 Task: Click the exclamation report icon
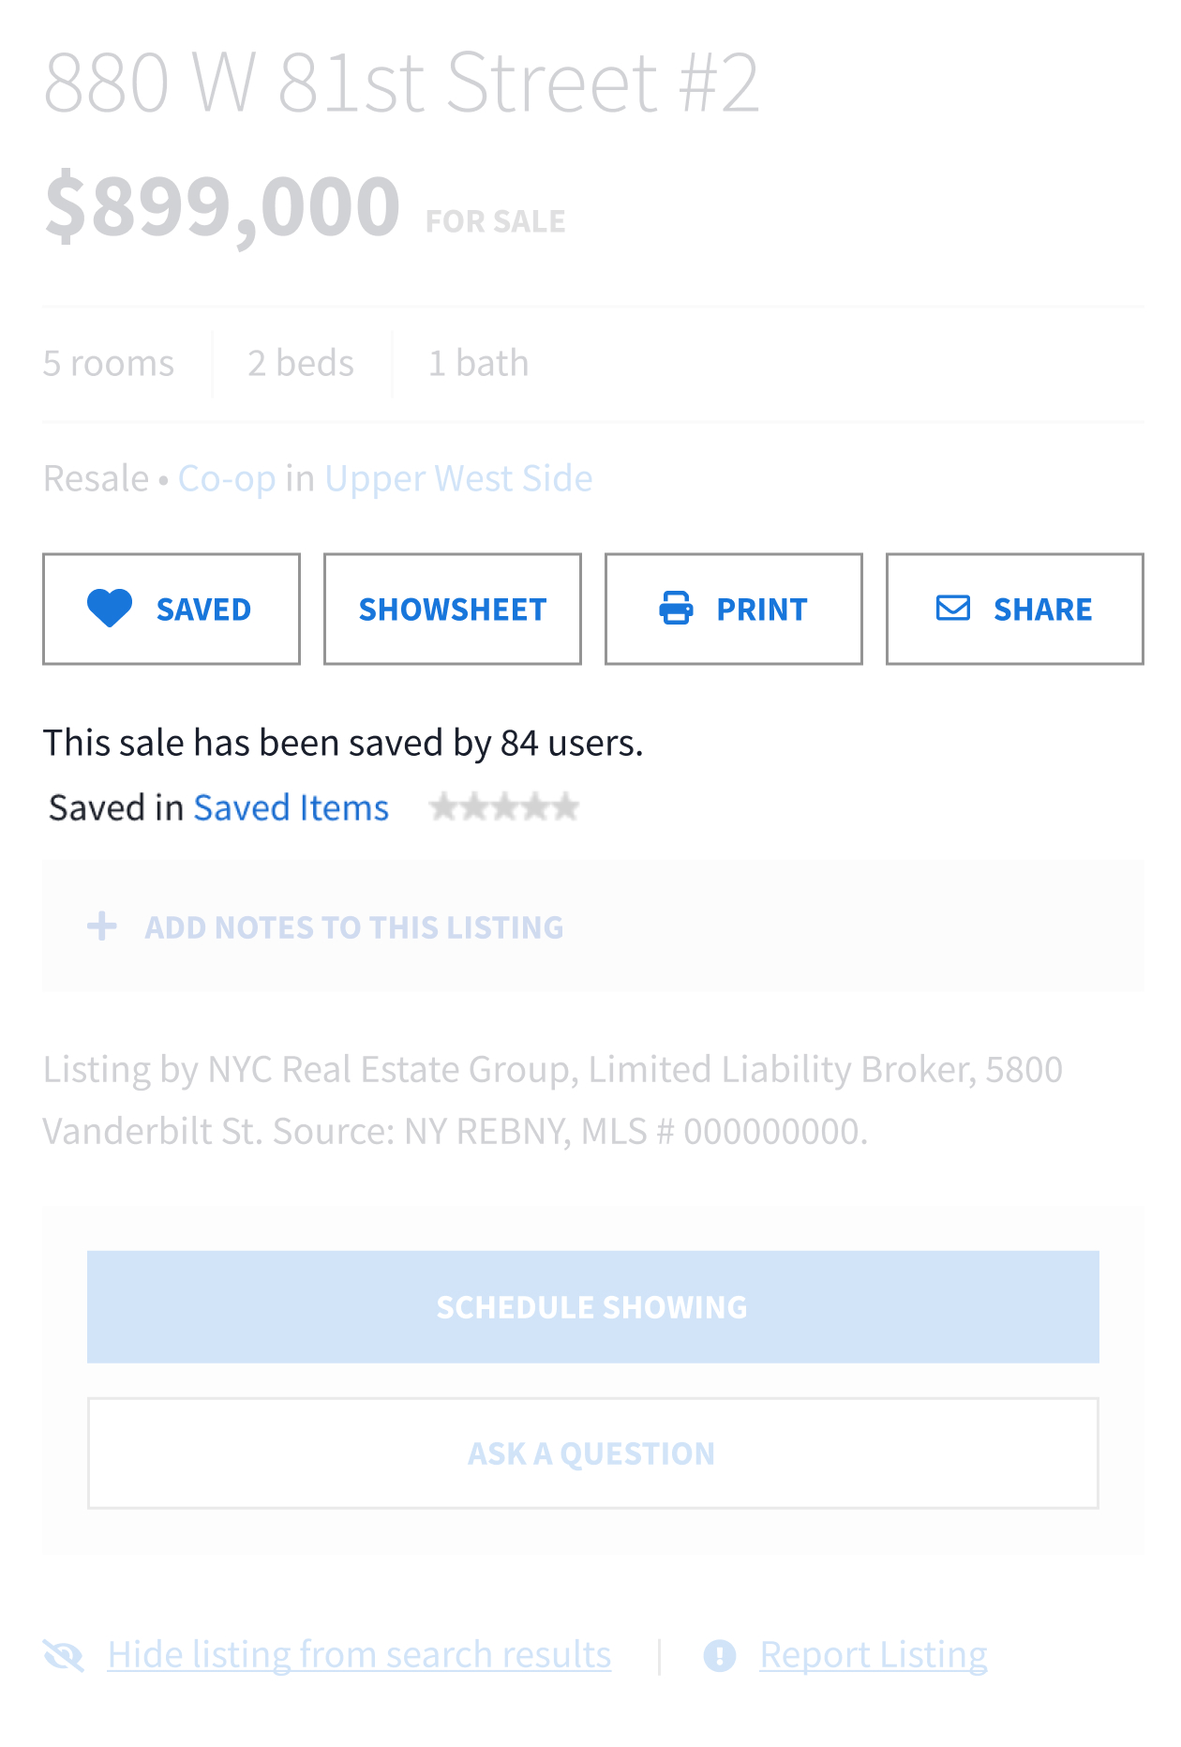click(720, 1656)
